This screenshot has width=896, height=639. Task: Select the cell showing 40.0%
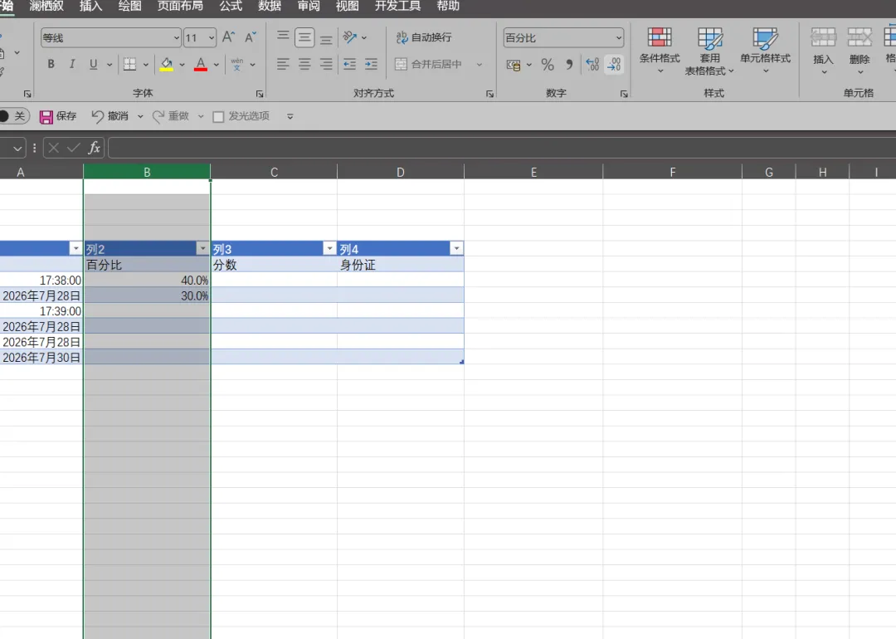147,280
